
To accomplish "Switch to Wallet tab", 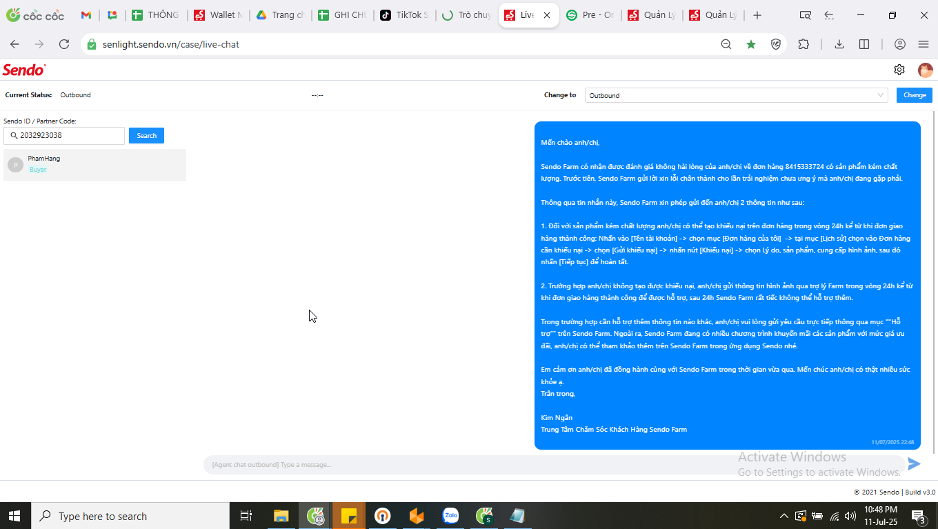I will point(218,15).
